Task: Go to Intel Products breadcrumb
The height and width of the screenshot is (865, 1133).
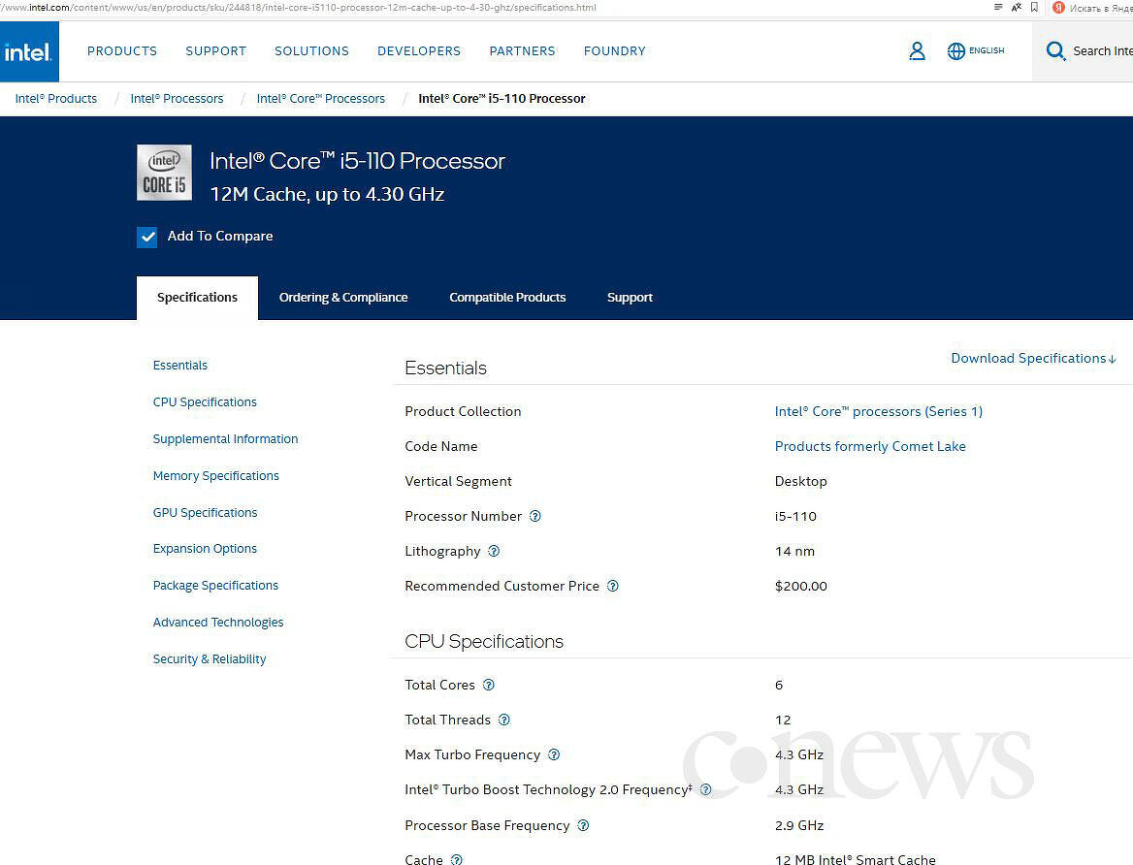Action: pos(56,98)
